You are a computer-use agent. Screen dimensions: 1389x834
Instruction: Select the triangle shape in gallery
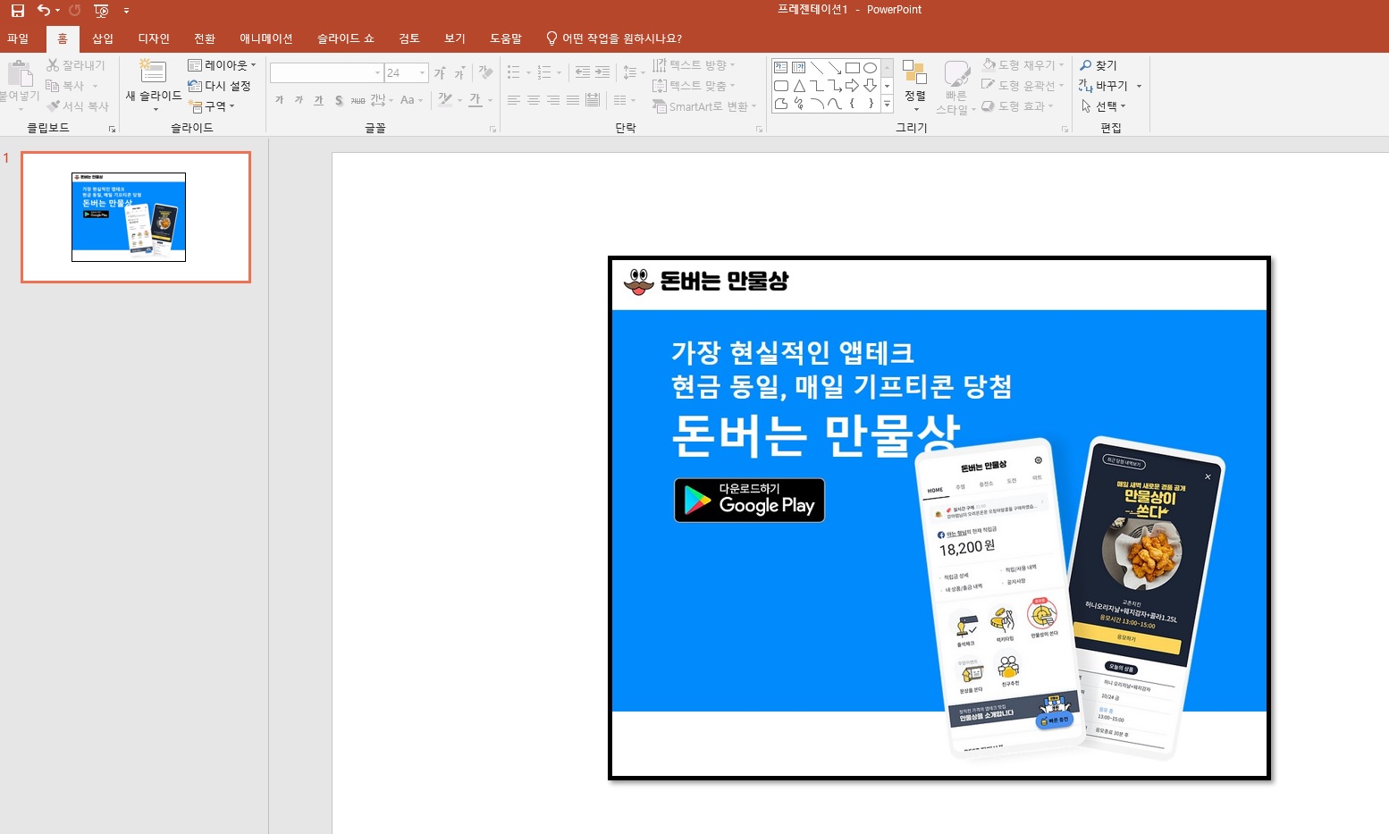click(798, 86)
